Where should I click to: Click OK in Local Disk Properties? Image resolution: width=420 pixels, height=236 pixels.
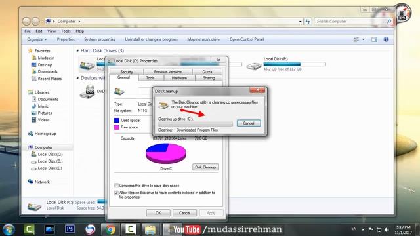pyautogui.click(x=158, y=213)
